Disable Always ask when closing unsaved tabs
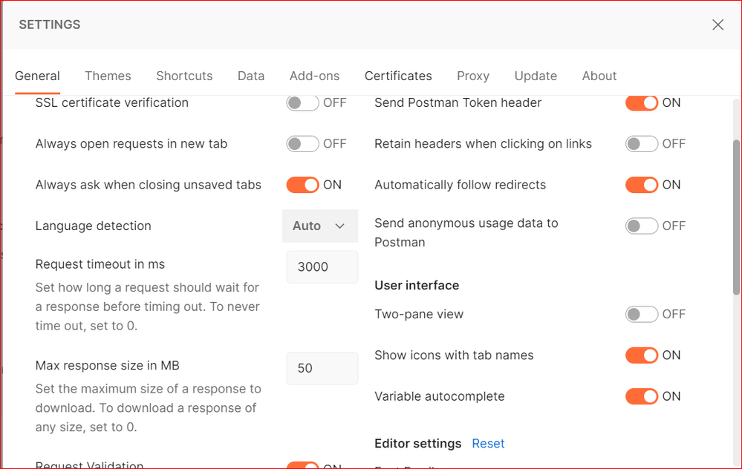This screenshot has width=742, height=469. point(302,185)
